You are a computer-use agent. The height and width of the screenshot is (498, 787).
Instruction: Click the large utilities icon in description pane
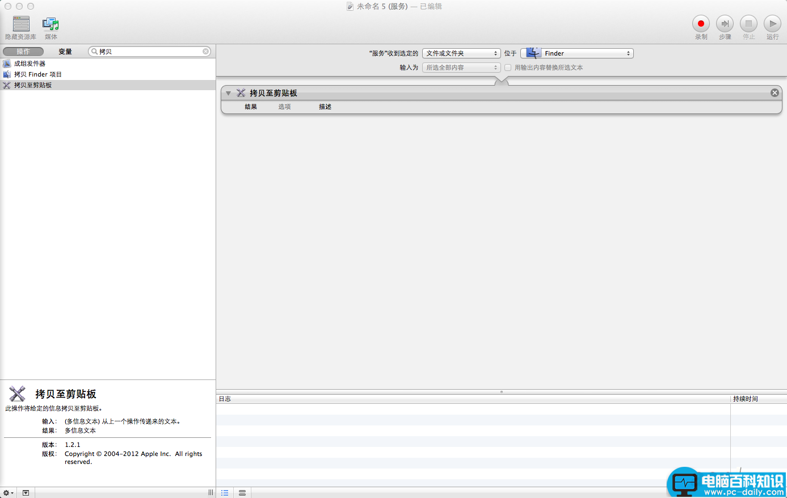(x=18, y=394)
